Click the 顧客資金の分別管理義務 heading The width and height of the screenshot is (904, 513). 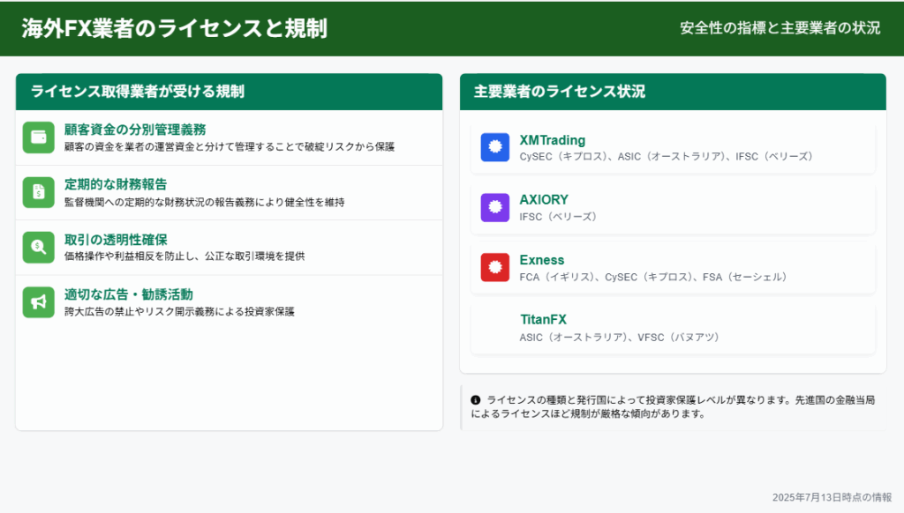click(135, 130)
